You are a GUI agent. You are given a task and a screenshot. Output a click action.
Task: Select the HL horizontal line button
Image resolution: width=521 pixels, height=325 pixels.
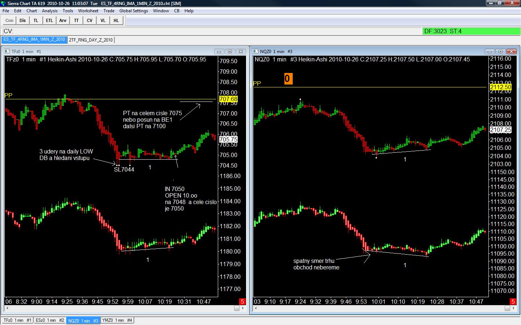[116, 21]
